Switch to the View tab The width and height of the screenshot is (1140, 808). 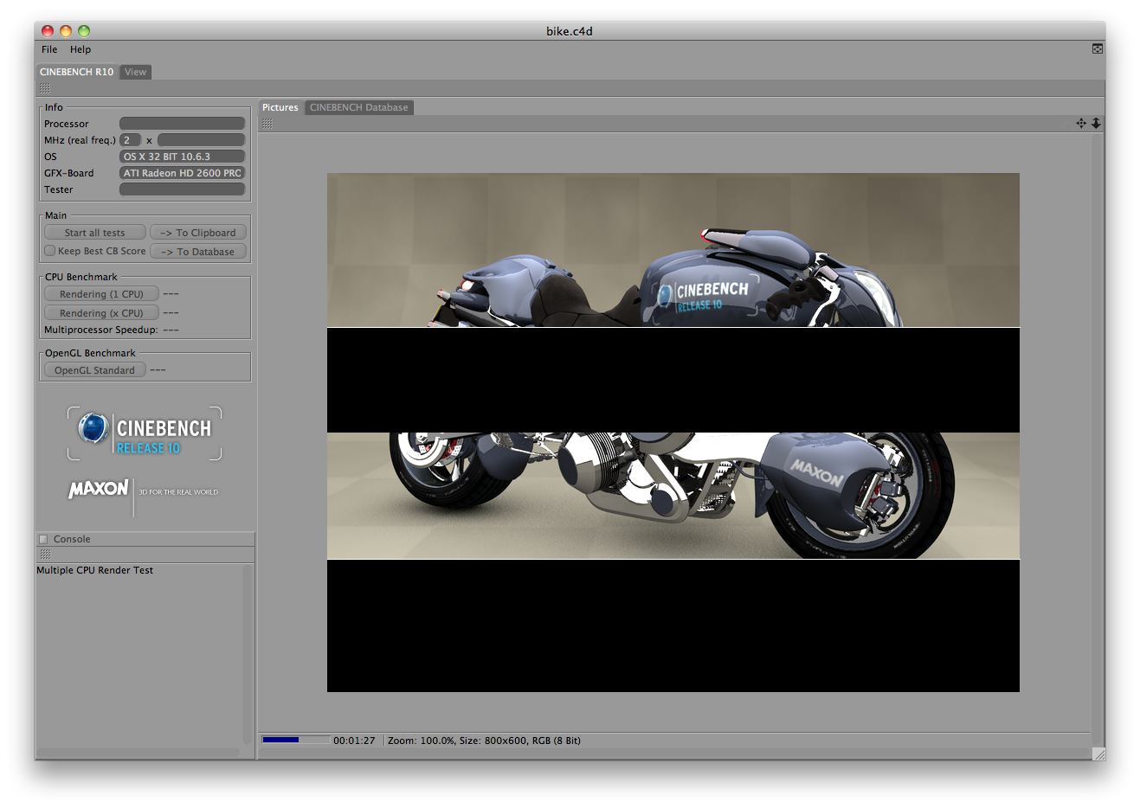point(136,72)
